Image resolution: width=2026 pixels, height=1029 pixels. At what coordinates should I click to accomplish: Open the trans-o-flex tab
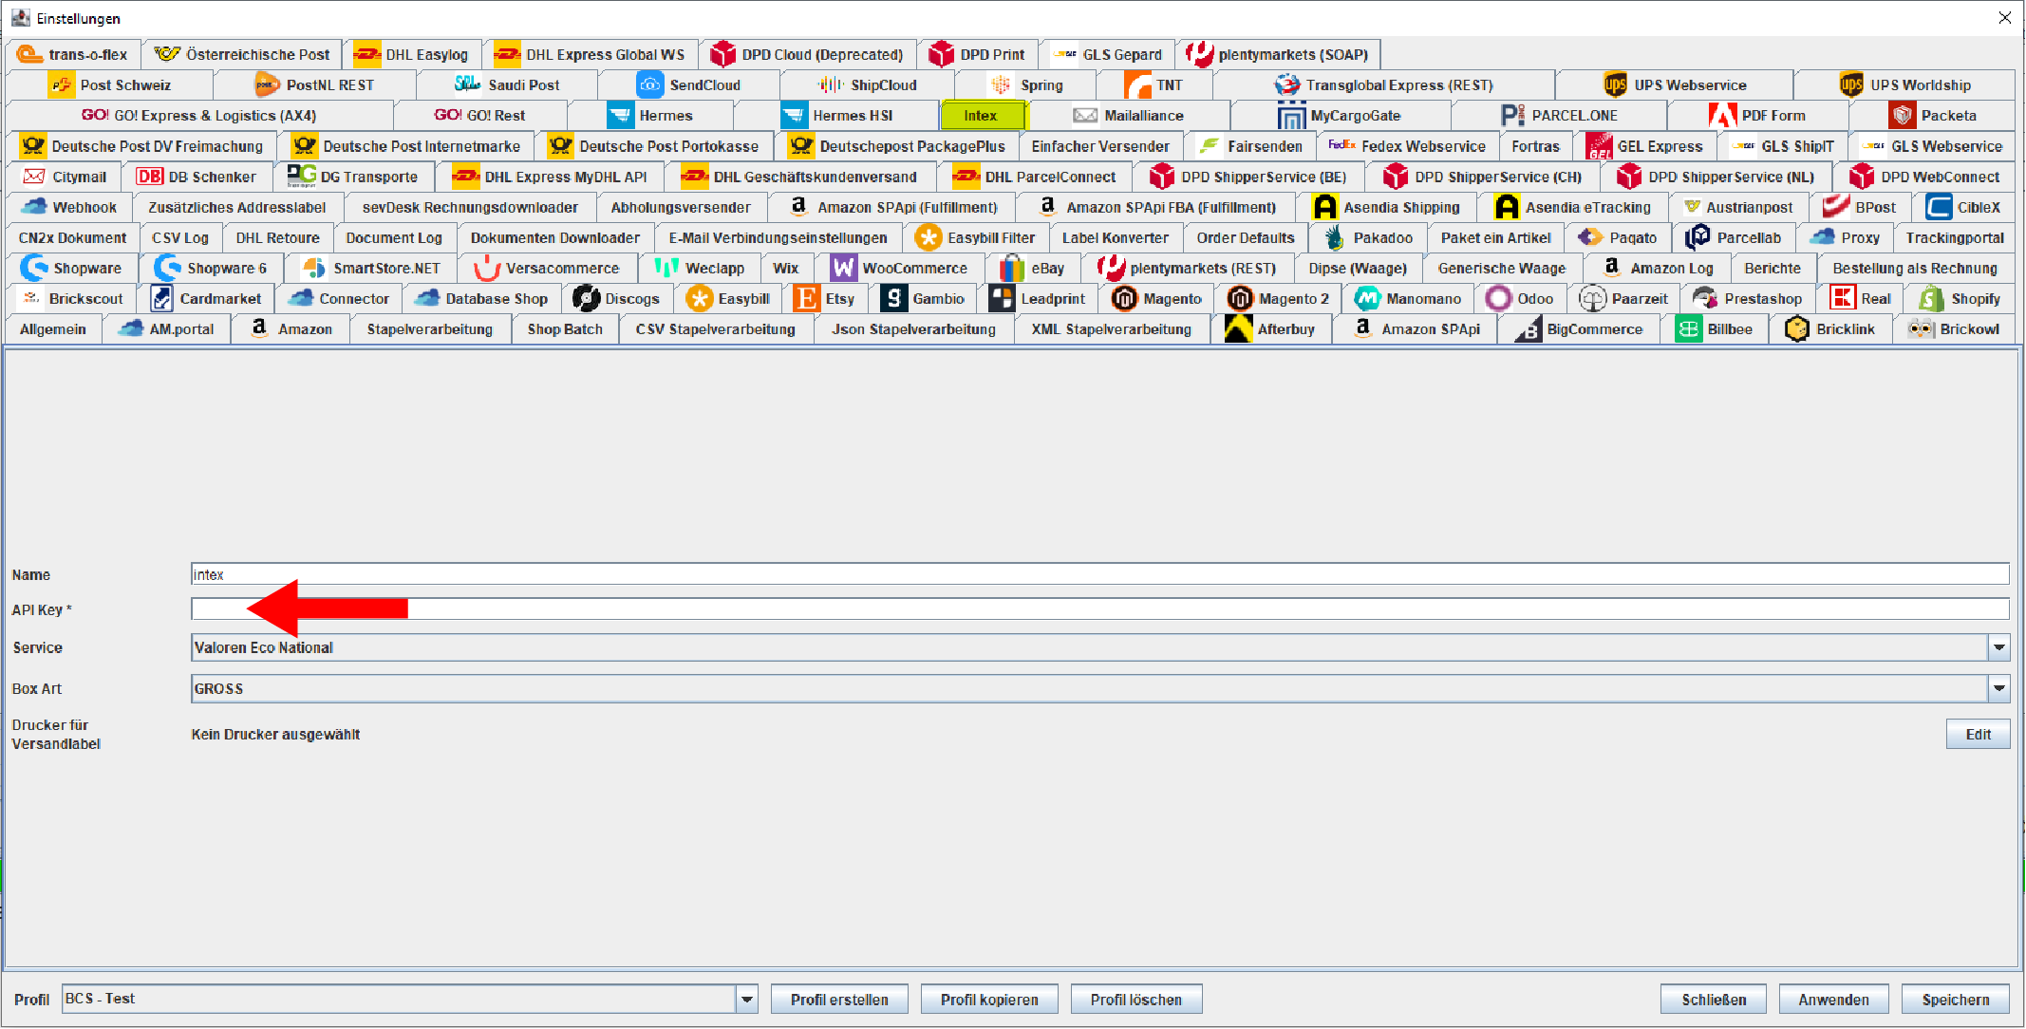coord(73,54)
